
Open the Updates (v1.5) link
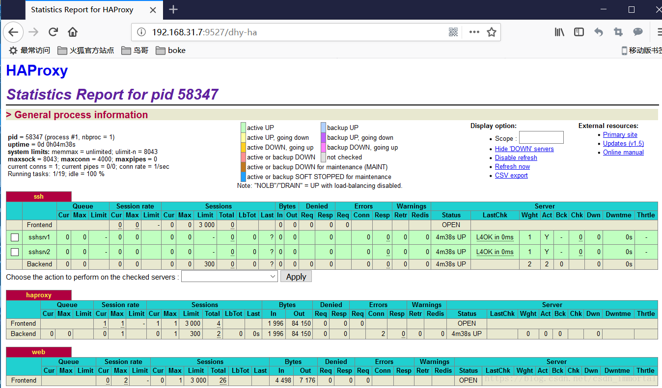623,144
